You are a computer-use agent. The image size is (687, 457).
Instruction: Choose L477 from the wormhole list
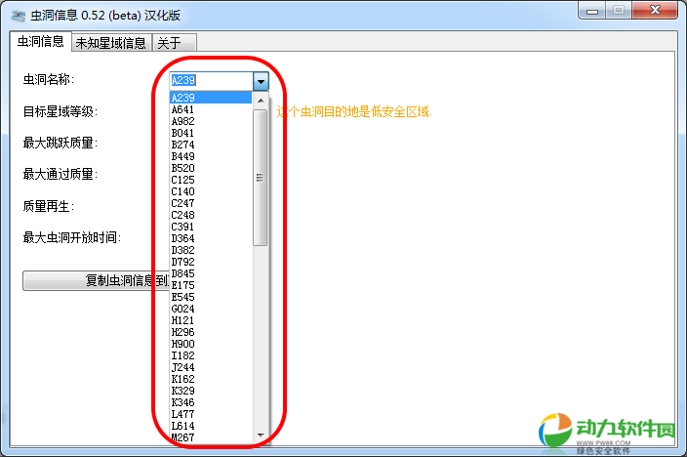pos(183,414)
